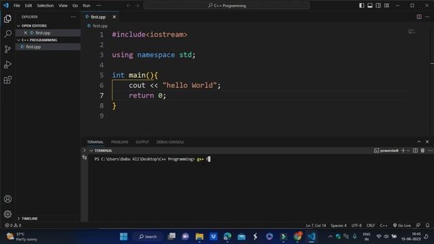Image resolution: width=434 pixels, height=244 pixels.
Task: Switch to the Debug Console tab
Action: coord(170,142)
